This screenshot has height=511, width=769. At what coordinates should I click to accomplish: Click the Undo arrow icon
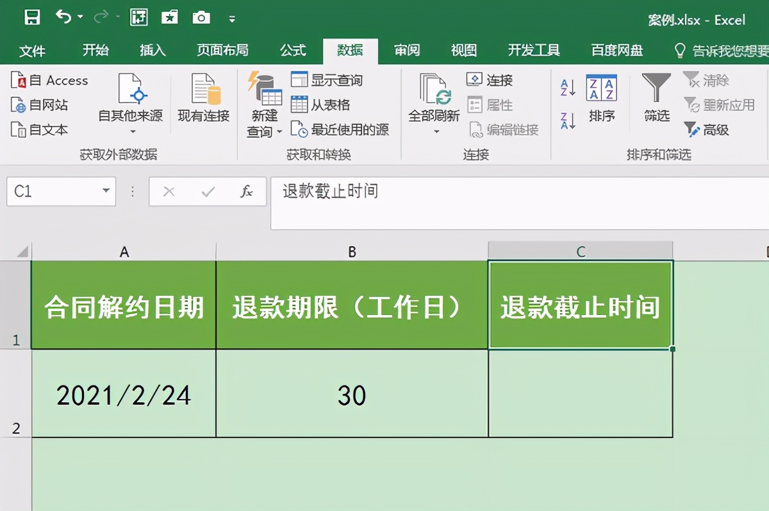(63, 17)
